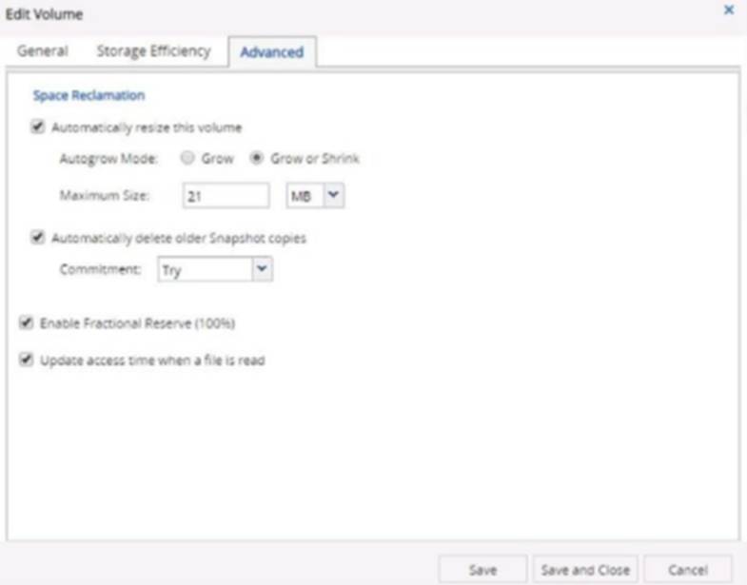Toggle Automatically resize this volume checkbox
747x585 pixels.
pyautogui.click(x=37, y=127)
